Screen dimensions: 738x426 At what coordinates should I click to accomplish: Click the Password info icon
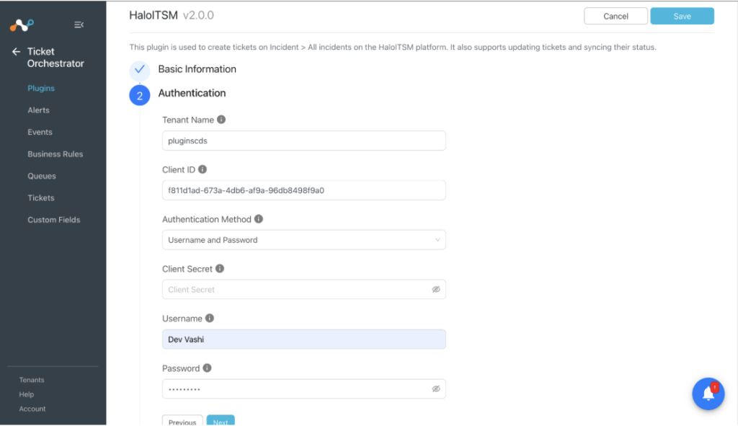pyautogui.click(x=207, y=368)
